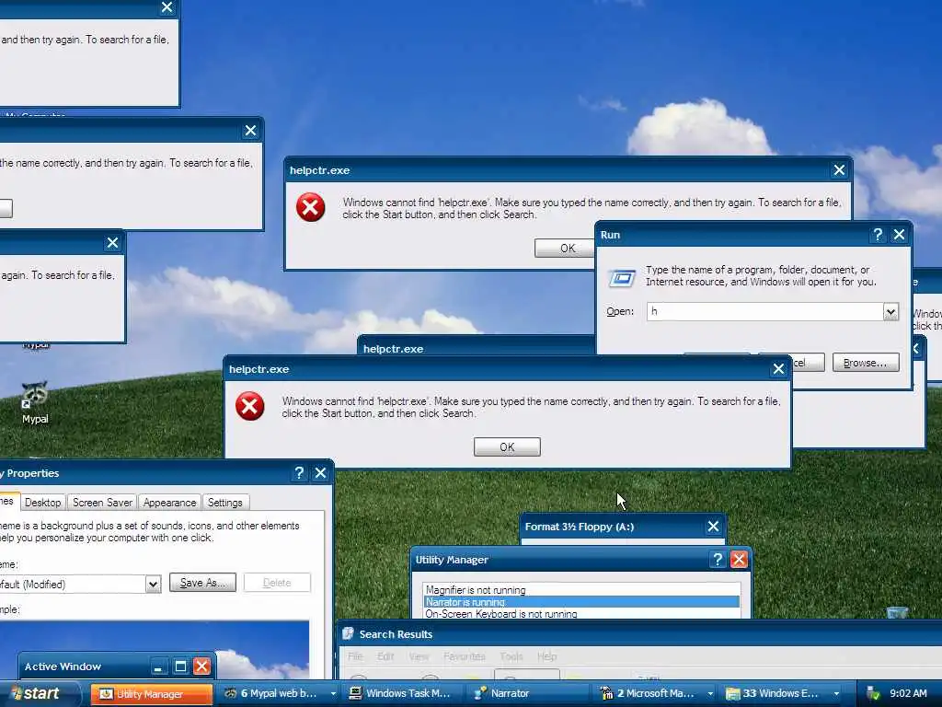The height and width of the screenshot is (707, 942).
Task: Open the 33 Windows Explorer taskbar group
Action: point(782,693)
